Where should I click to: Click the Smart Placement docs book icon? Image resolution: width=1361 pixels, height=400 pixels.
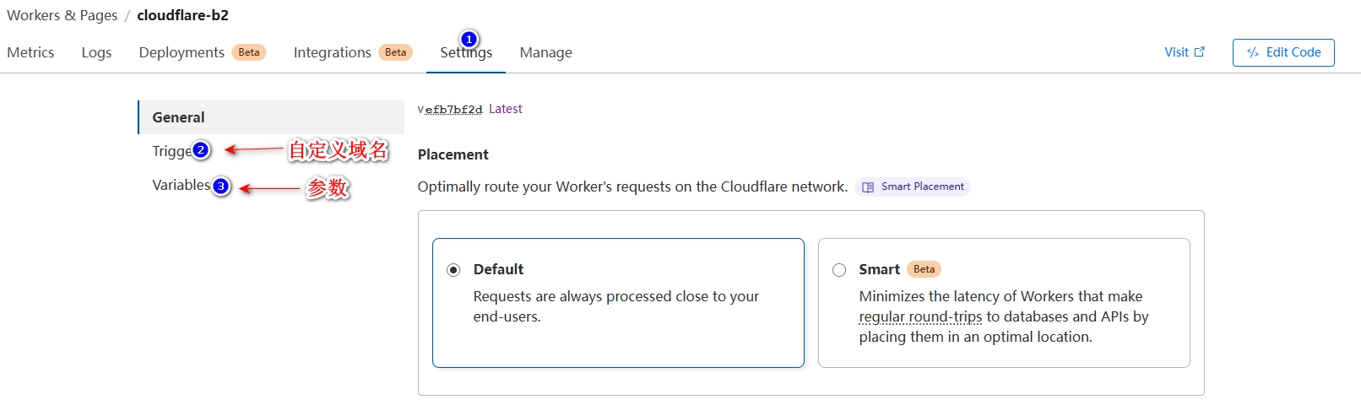pyautogui.click(x=868, y=187)
